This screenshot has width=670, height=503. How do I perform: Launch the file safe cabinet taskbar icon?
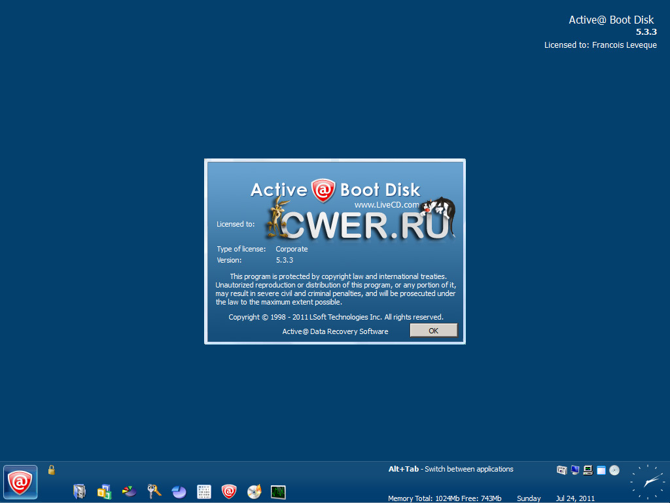click(80, 491)
